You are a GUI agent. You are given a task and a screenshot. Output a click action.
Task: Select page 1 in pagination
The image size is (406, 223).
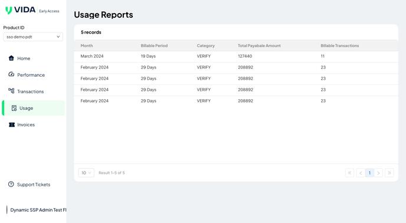coord(369,173)
